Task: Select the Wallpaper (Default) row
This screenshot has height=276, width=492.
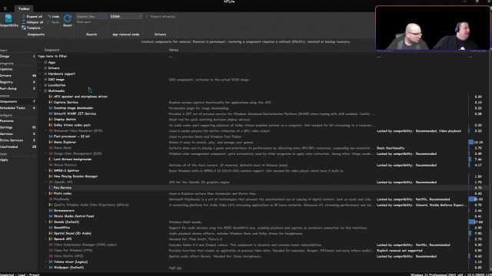Action: pos(68,268)
